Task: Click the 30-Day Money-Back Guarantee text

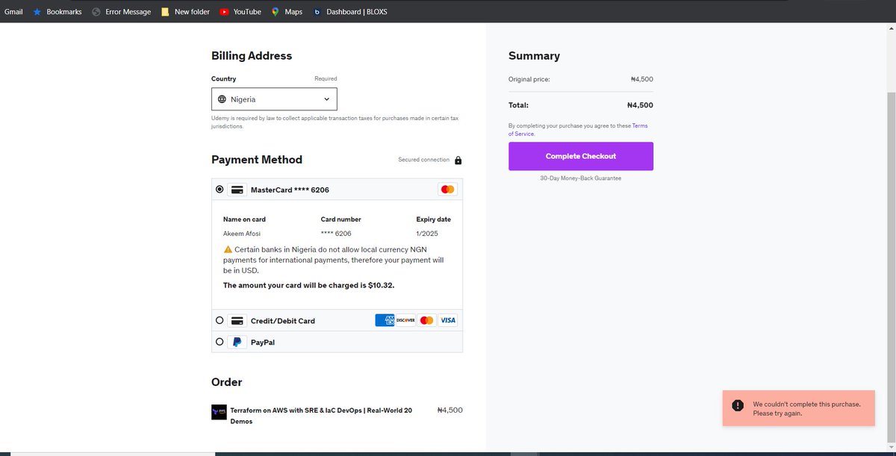Action: [x=581, y=178]
